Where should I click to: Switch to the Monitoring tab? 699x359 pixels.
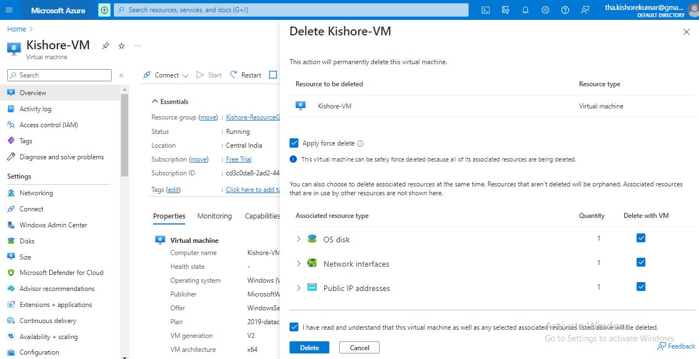[214, 216]
